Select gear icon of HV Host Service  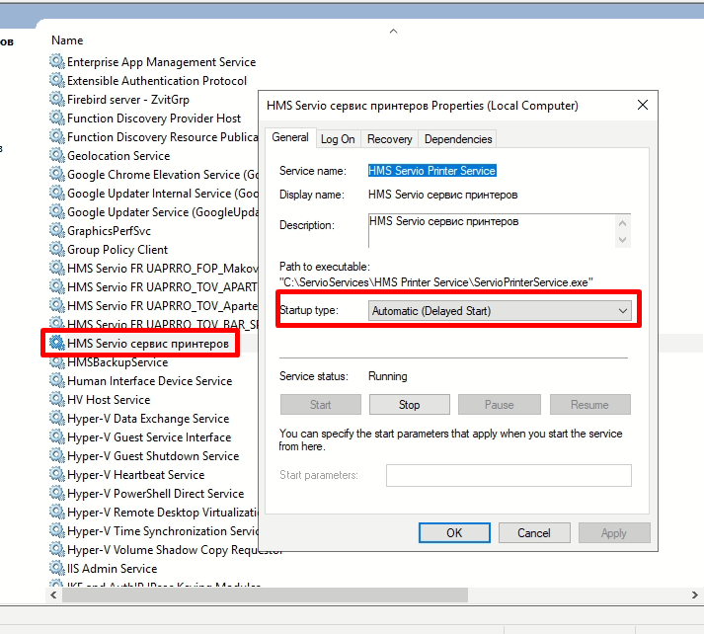pyautogui.click(x=57, y=400)
